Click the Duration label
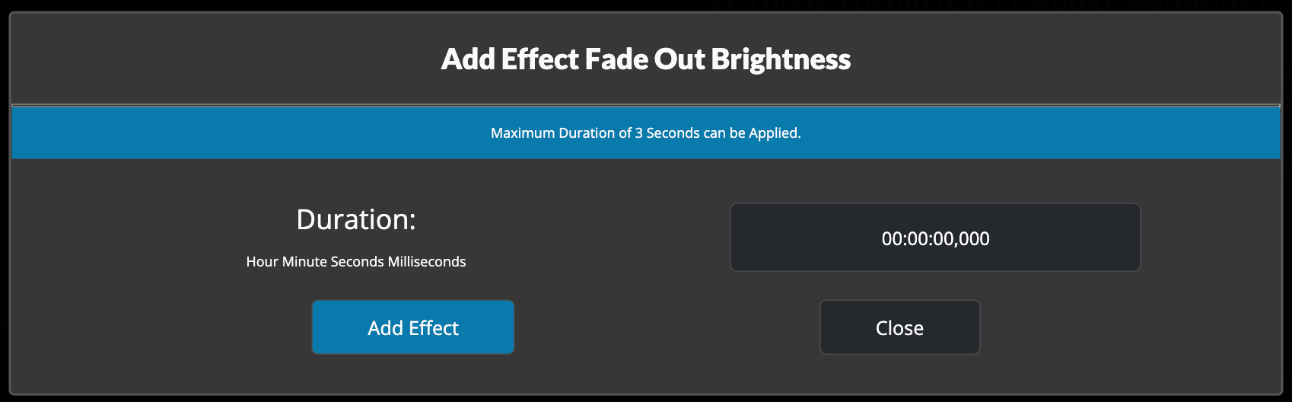Screen dimensions: 1292x402 click(356, 219)
